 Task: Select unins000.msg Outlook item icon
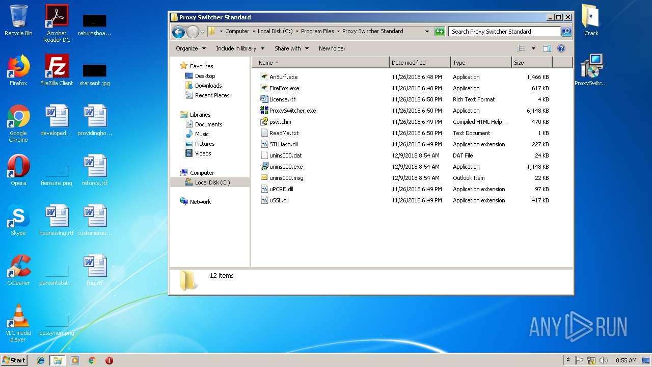point(264,178)
